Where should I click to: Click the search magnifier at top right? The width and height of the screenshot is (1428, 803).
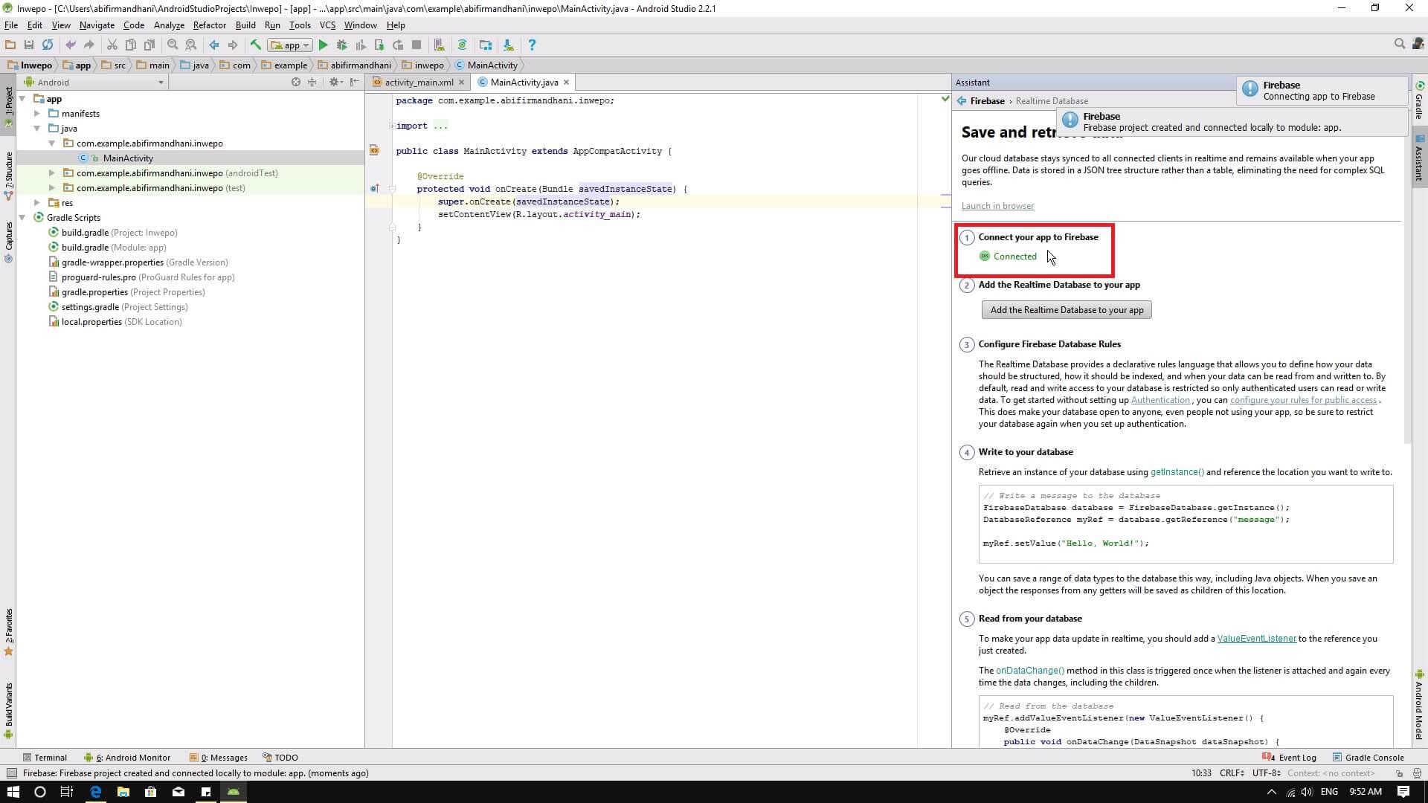click(x=1399, y=45)
